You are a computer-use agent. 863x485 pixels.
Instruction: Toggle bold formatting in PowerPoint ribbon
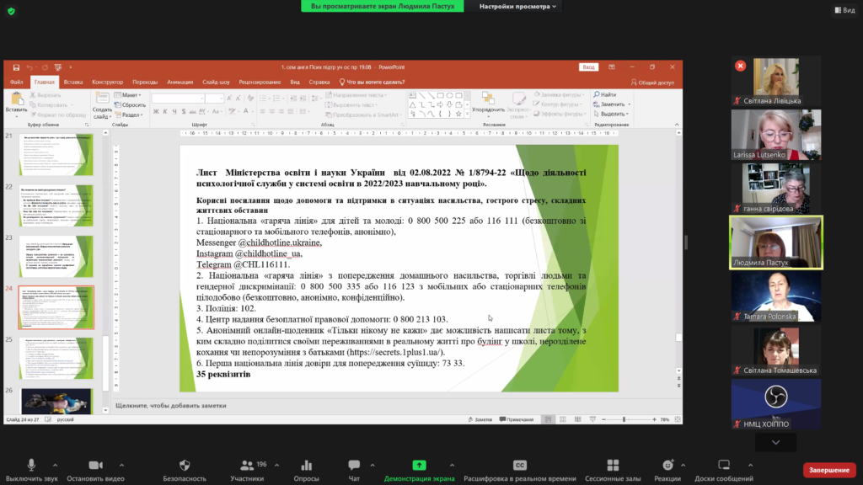click(156, 112)
